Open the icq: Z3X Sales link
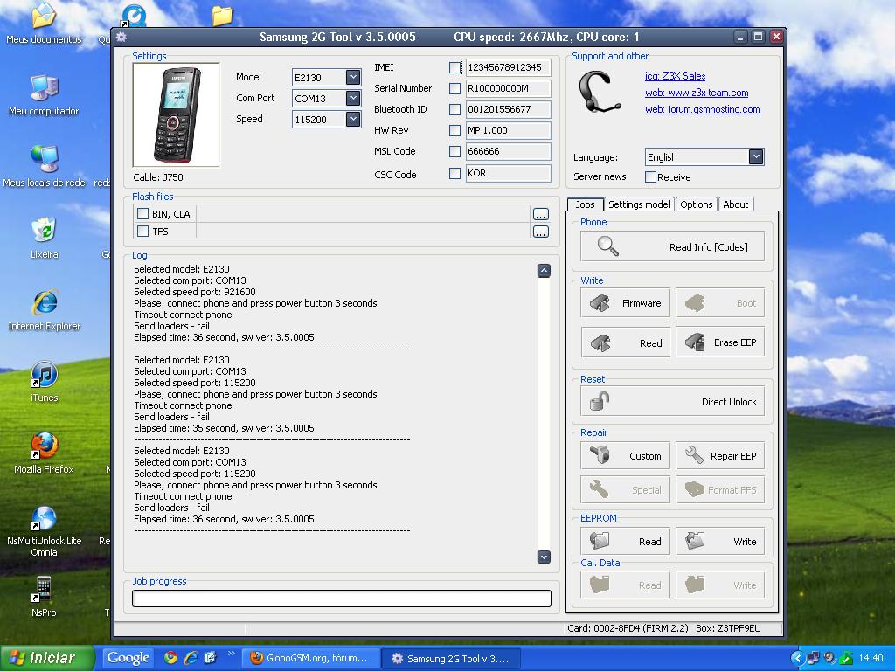895x671 pixels. 676,76
